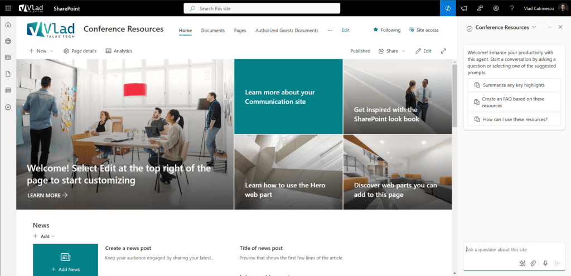The image size is (571, 276).
Task: Click the send arrow icon
Action: coord(557,263)
